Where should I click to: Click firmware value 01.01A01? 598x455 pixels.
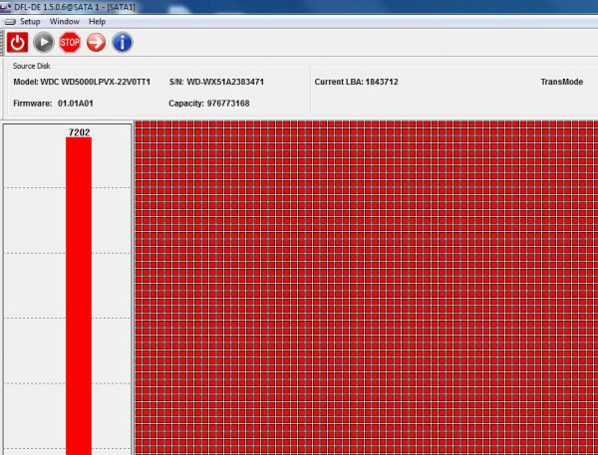pos(76,104)
